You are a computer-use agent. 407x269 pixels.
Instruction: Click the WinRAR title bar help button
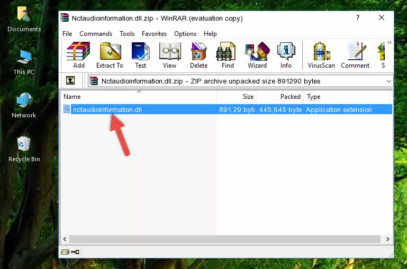click(x=358, y=17)
